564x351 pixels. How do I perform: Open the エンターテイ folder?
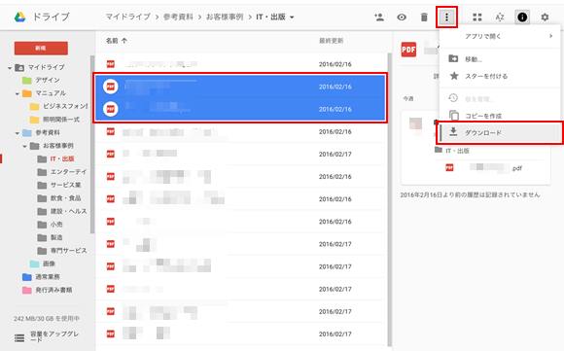[68, 172]
